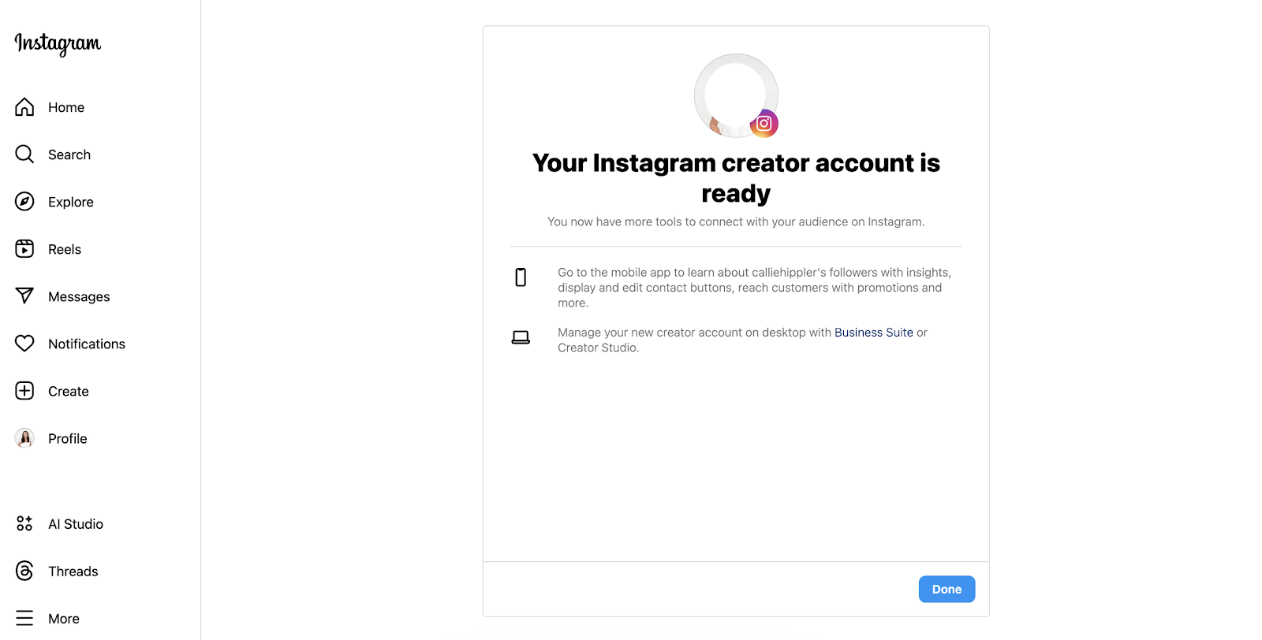Click the Messages paper plane icon
Screen dimensions: 1262x640
point(24,296)
